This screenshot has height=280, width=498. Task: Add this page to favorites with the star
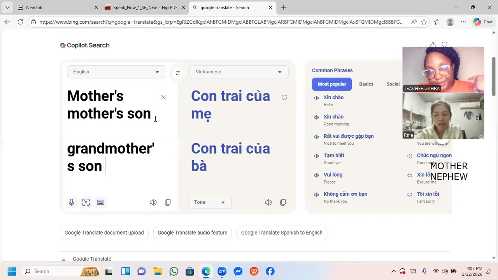pyautogui.click(x=424, y=22)
